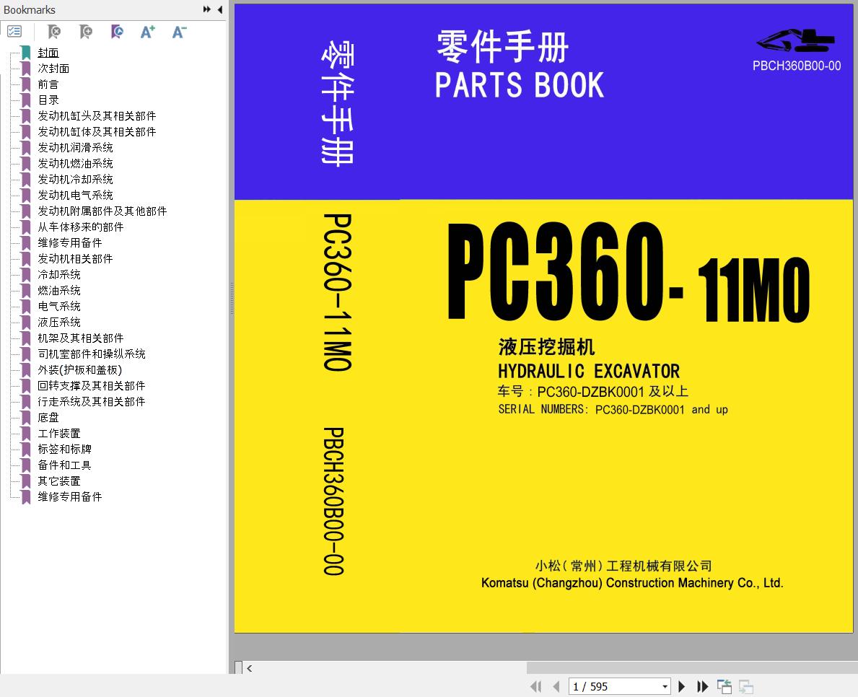This screenshot has height=697, width=858.
Task: Open the 次封面 bookmark
Action: [x=53, y=69]
